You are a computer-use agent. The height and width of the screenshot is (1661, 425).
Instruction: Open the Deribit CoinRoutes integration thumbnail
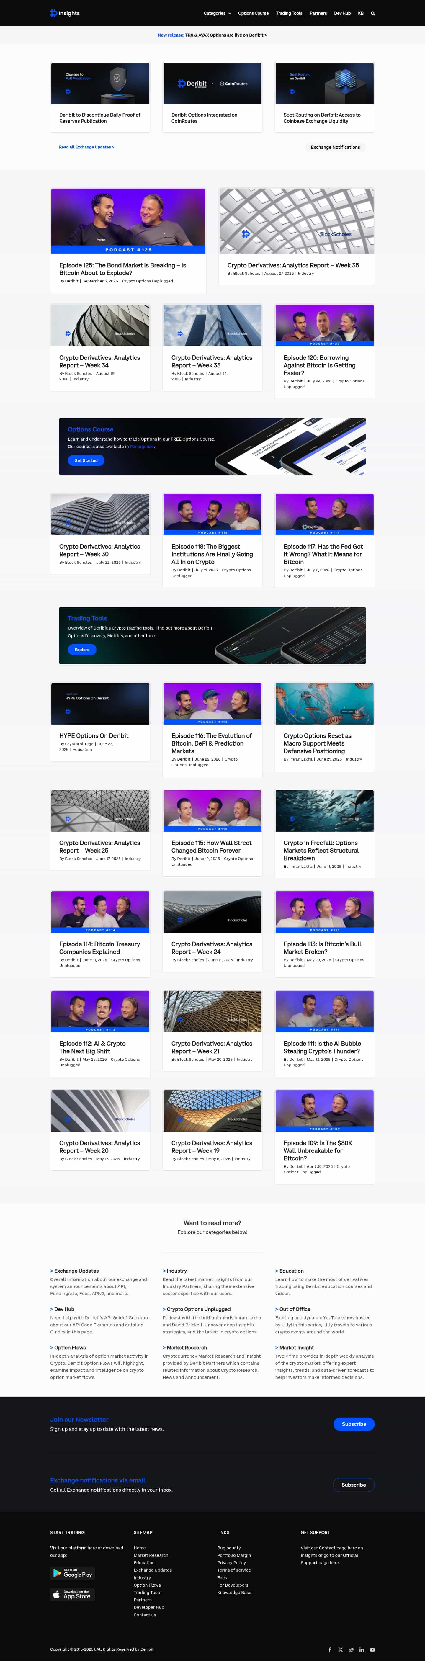(x=212, y=83)
